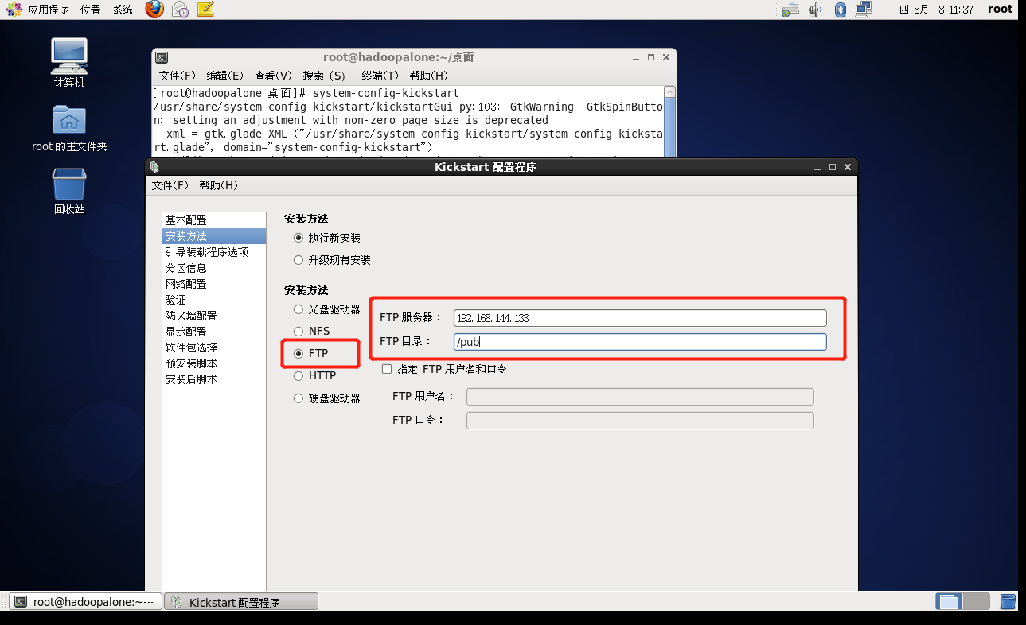Switch to first workspace in pager
The image size is (1026, 625).
(949, 601)
